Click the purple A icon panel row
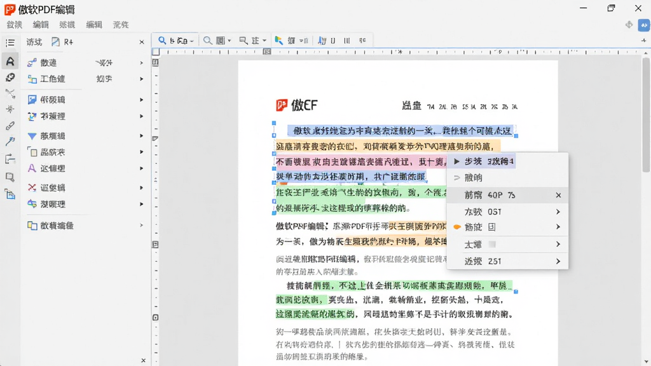 click(x=32, y=168)
